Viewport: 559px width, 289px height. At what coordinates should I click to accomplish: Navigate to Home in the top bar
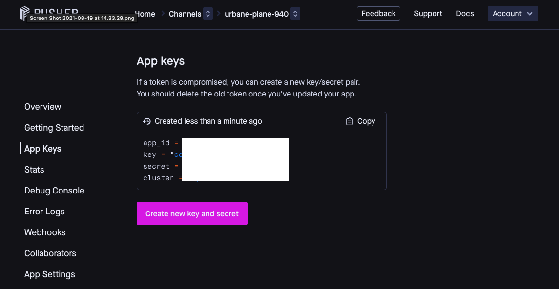(145, 14)
